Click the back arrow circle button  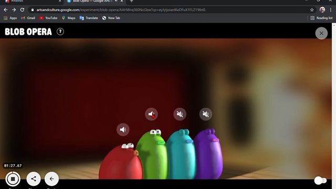pyautogui.click(x=51, y=178)
